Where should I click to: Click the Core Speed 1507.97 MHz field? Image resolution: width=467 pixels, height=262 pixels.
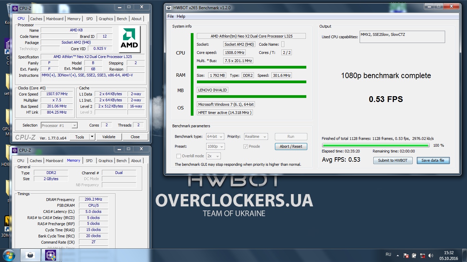click(x=57, y=94)
